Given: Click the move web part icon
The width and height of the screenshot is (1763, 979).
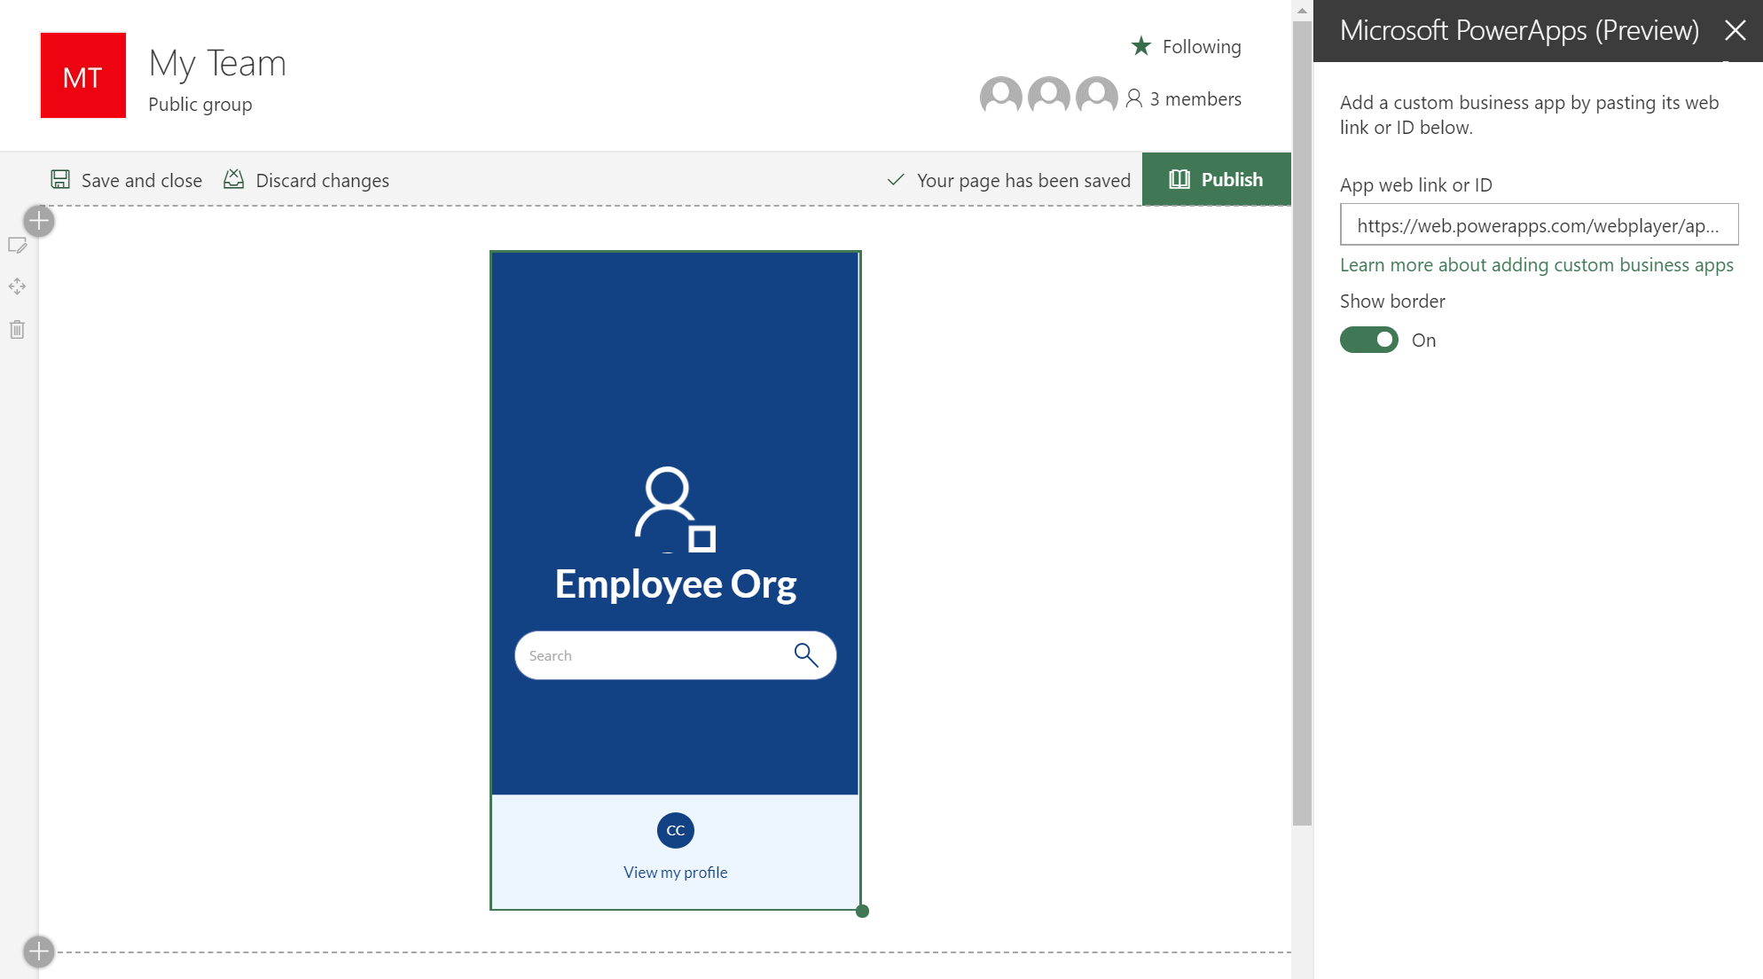Looking at the screenshot, I should [x=17, y=286].
